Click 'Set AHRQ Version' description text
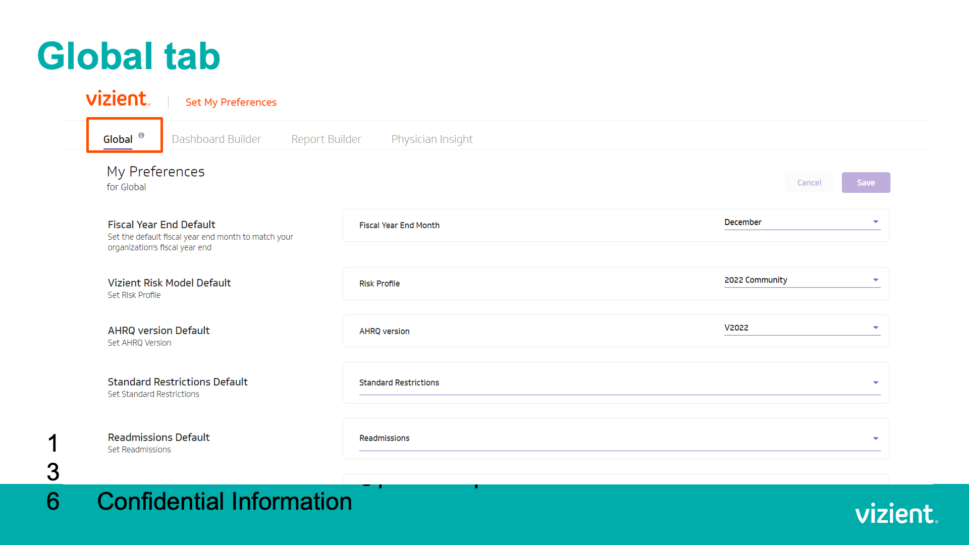Viewport: 969px width, 545px height. (139, 343)
